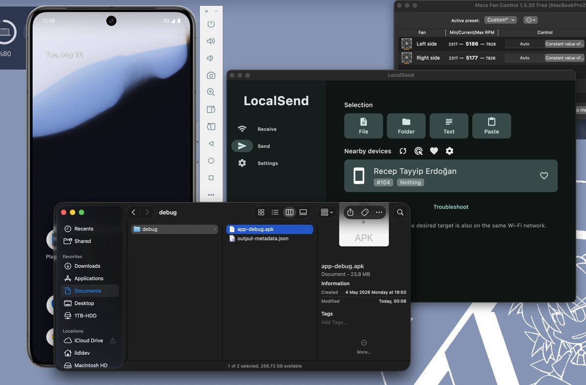Select app-debug.apk file
This screenshot has height=385, width=586.
269,229
